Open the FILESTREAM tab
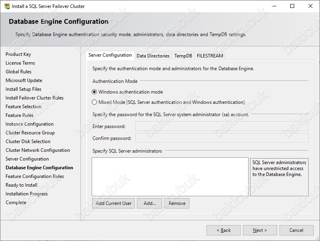320x241 pixels. 210,56
